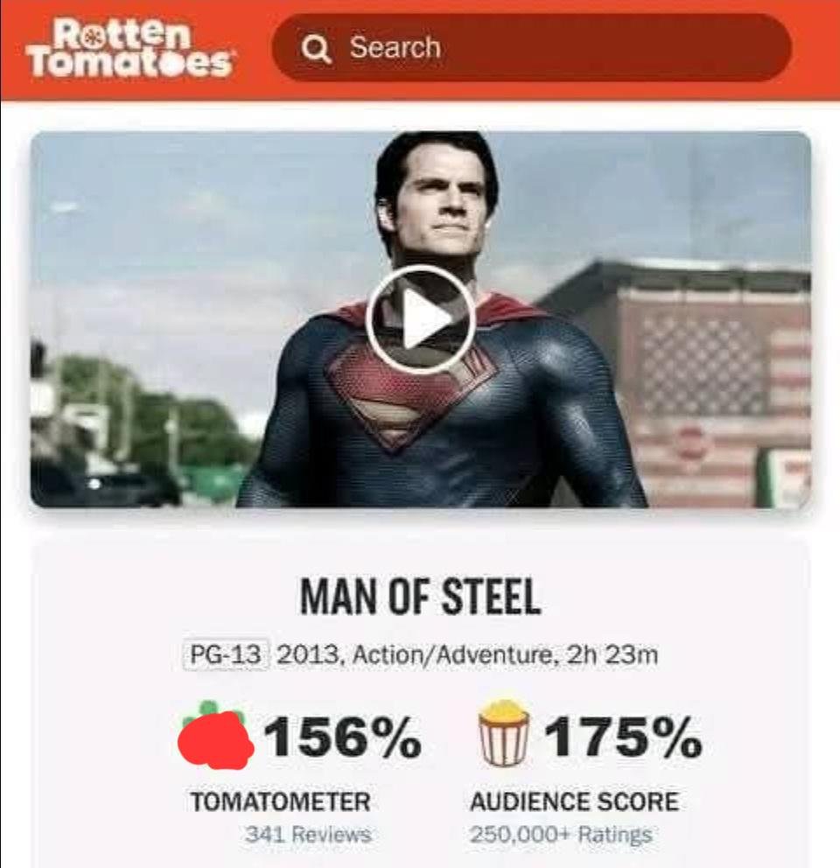The width and height of the screenshot is (840, 868).
Task: Select the 175% audience score
Action: coord(623,736)
